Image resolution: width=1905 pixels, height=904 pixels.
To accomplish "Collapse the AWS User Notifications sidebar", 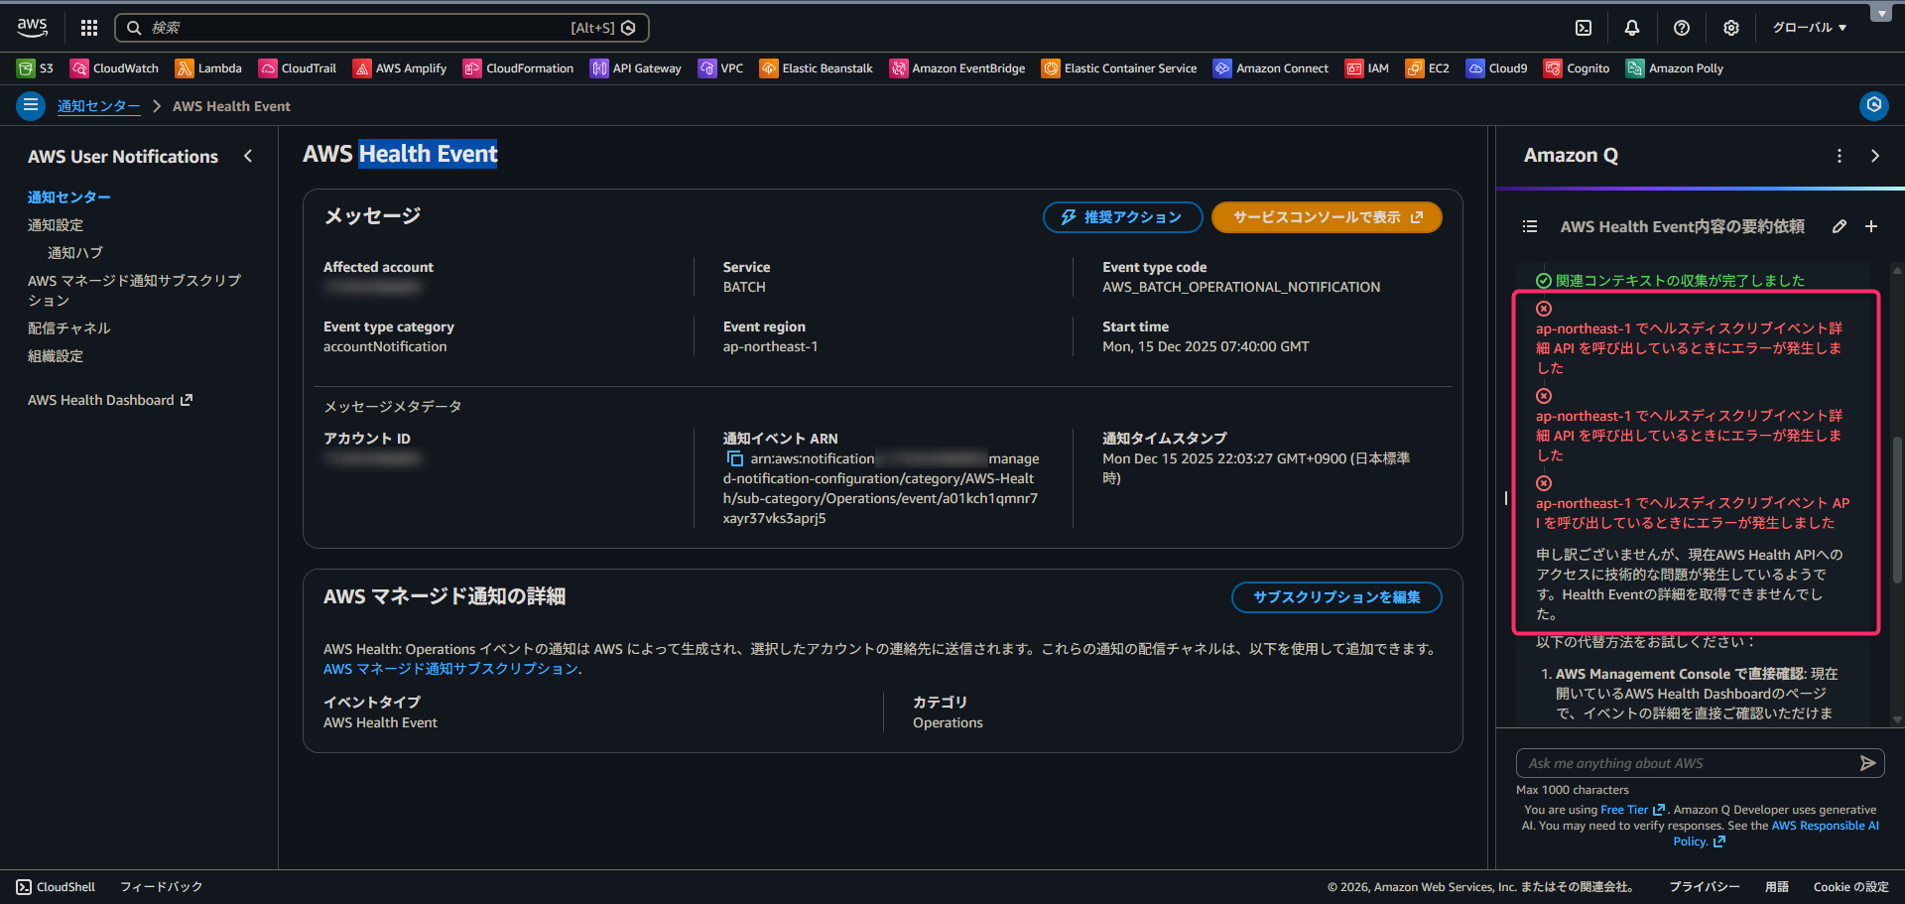I will coord(248,156).
